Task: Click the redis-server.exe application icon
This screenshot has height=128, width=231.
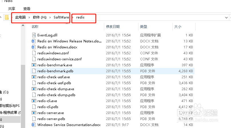Action: [x=34, y=113]
